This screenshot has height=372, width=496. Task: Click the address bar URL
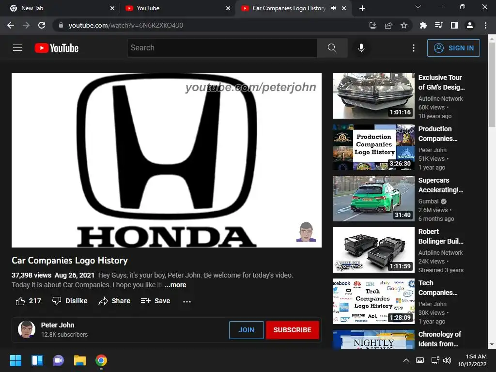pos(125,25)
